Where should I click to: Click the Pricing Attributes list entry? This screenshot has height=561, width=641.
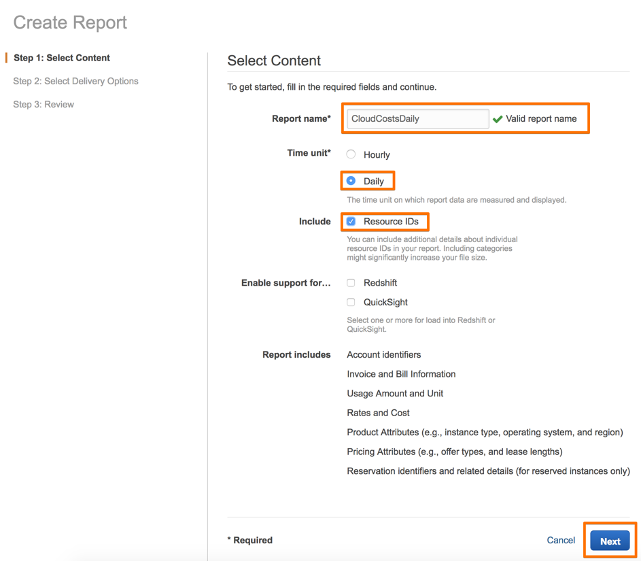pyautogui.click(x=454, y=452)
